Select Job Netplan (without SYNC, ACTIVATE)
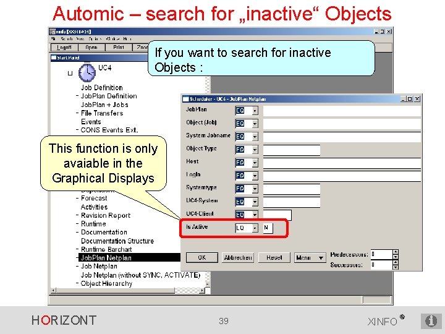This screenshot has width=445, height=334. [140, 275]
